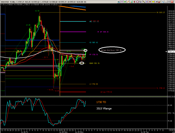Click the blue and red curved lines icon
The width and height of the screenshot is (175, 133).
(x=122, y=2)
